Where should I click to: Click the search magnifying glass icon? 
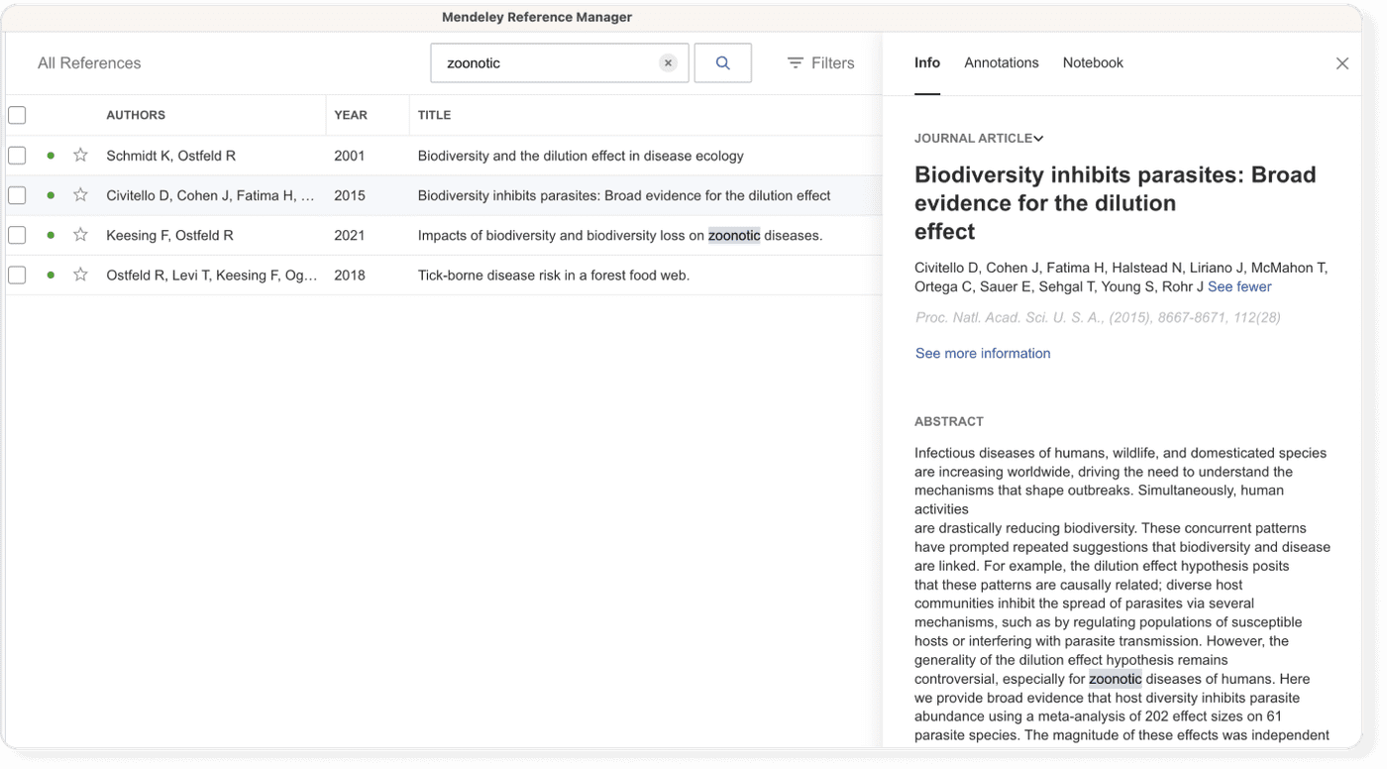pyautogui.click(x=722, y=62)
